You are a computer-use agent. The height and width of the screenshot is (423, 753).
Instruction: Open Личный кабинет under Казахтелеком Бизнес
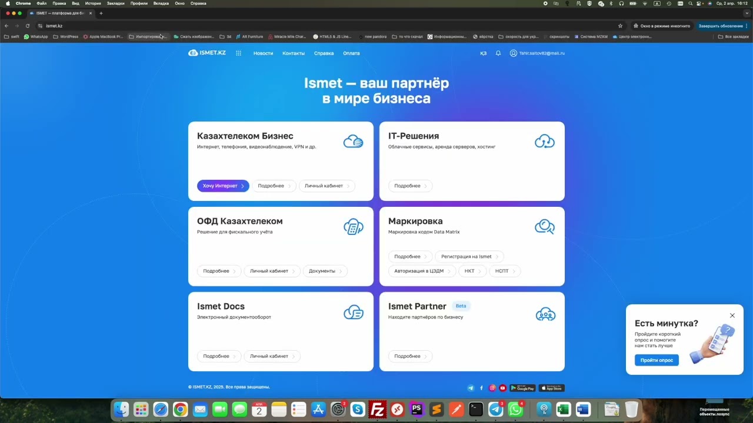pos(326,186)
